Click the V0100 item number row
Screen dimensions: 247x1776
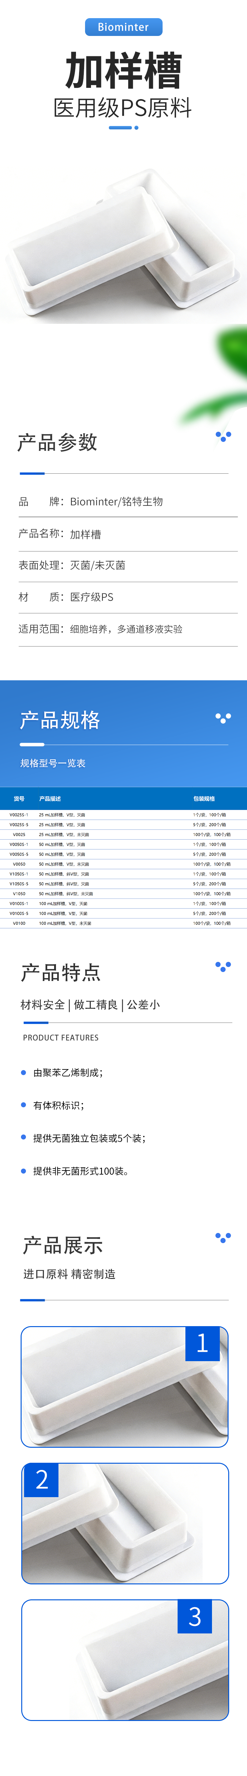pos(19,923)
